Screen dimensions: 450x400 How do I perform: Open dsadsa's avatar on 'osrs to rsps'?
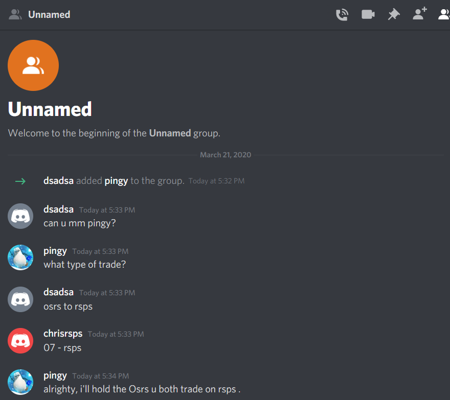coord(20,299)
